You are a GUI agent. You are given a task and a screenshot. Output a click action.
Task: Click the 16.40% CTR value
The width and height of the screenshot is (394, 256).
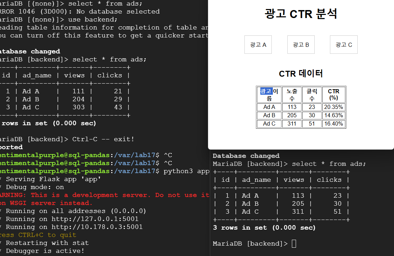334,123
